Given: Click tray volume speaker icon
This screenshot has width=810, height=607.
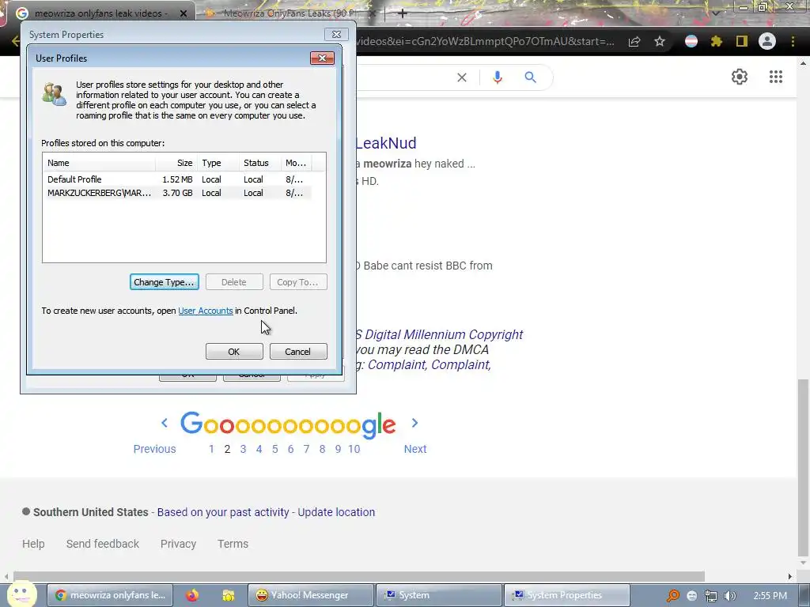Looking at the screenshot, I should pyautogui.click(x=730, y=596).
